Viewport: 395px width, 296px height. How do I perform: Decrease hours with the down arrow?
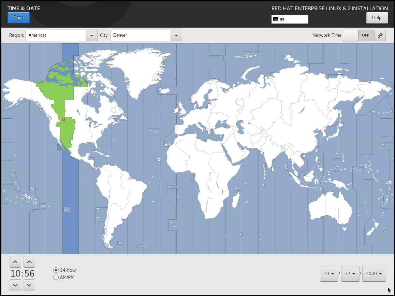[x=15, y=285]
